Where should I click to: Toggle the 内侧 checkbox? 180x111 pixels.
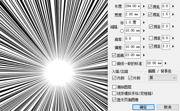[114, 78]
